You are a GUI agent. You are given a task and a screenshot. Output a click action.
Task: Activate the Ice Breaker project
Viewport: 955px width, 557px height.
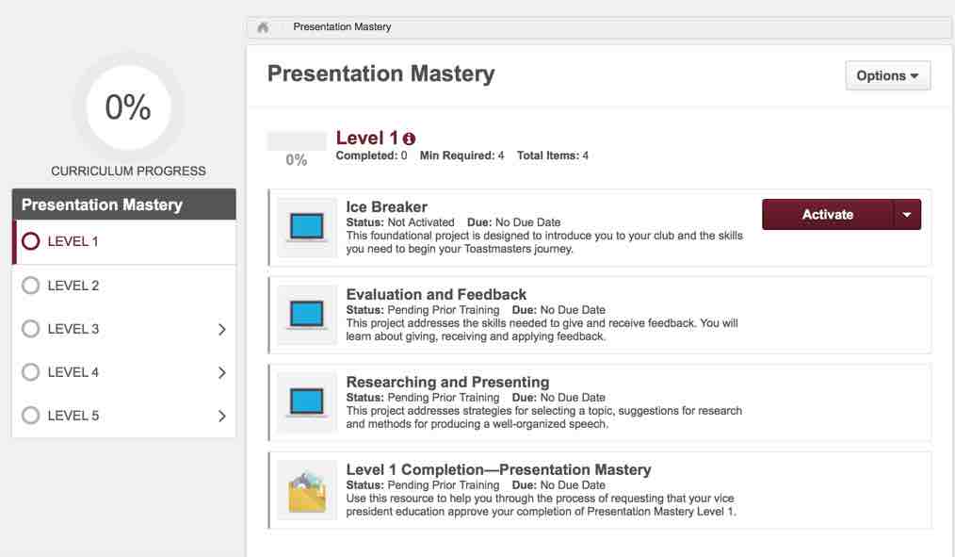pos(827,215)
